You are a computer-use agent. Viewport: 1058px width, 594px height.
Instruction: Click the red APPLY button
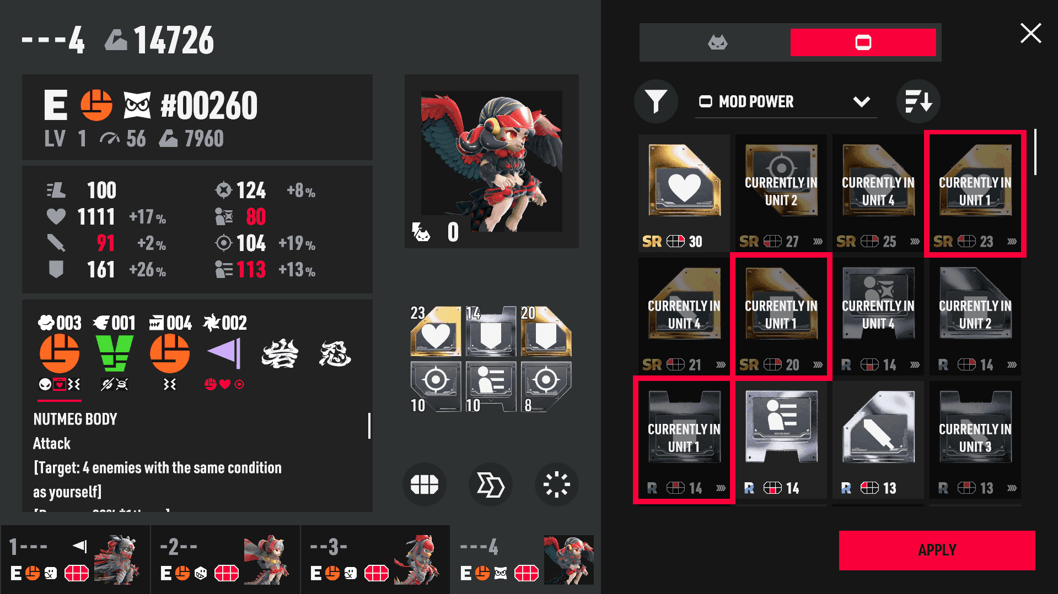937,550
